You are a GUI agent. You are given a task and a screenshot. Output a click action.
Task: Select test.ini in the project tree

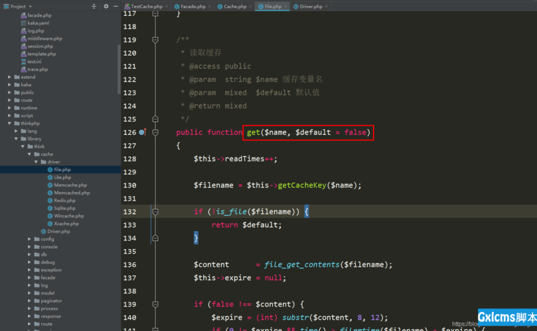click(35, 62)
